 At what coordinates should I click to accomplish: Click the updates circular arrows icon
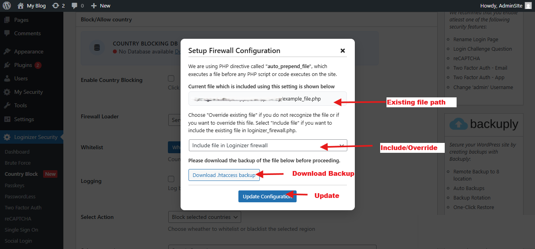[55, 6]
